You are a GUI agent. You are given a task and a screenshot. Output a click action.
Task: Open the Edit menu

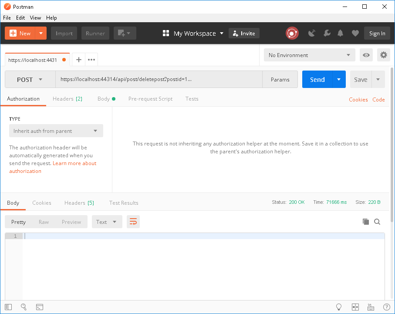(20, 18)
